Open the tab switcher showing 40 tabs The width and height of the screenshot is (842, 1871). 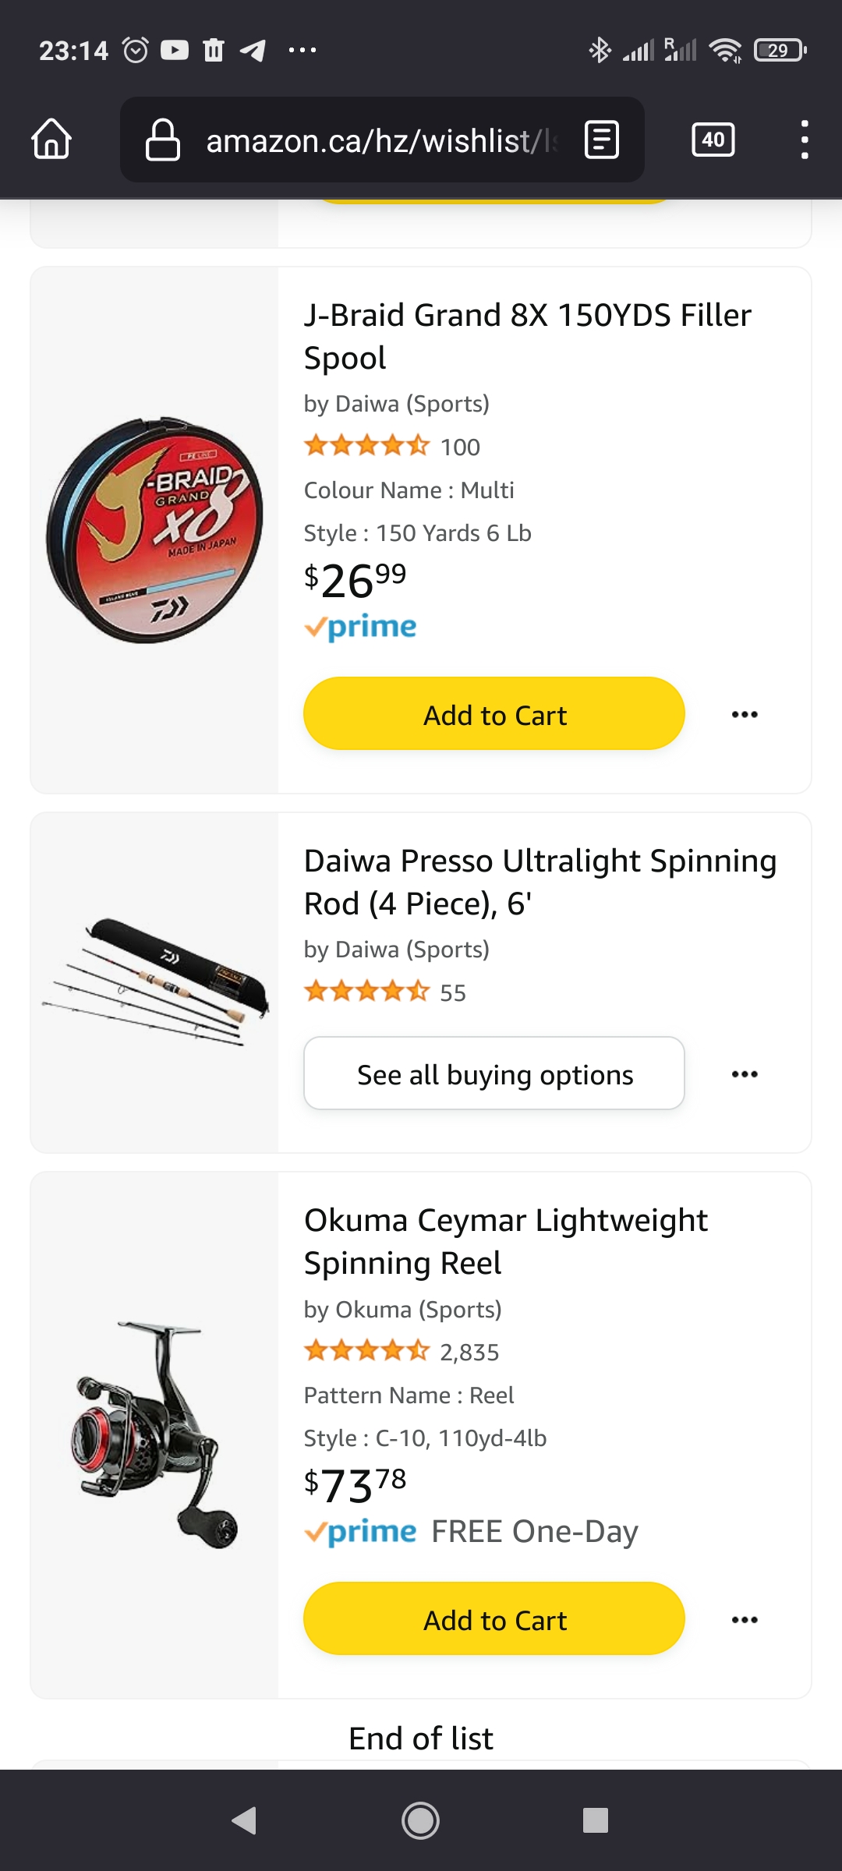(x=713, y=140)
